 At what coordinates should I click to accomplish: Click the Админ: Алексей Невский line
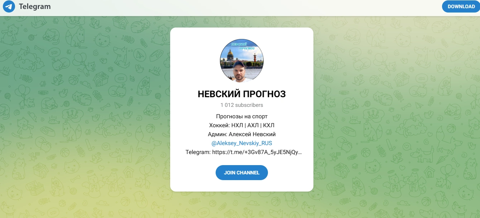[242, 134]
